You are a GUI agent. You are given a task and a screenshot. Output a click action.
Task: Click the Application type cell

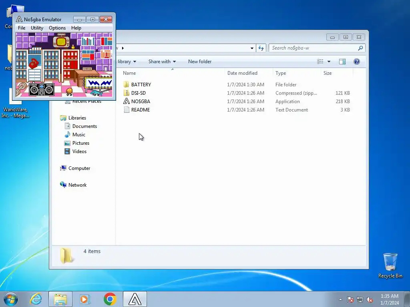tap(287, 101)
